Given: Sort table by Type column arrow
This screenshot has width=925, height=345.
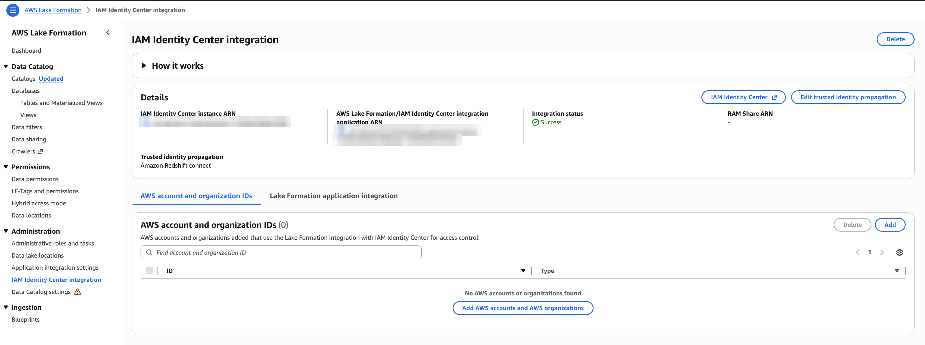Looking at the screenshot, I should tap(897, 271).
